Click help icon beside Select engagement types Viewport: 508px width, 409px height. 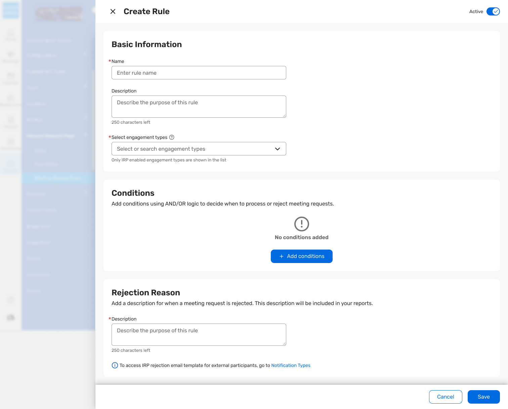(172, 137)
